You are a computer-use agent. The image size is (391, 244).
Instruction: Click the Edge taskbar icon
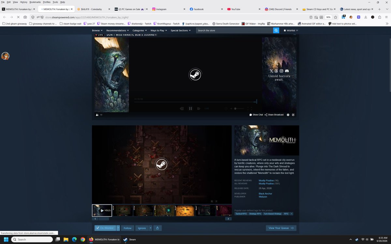74,239
